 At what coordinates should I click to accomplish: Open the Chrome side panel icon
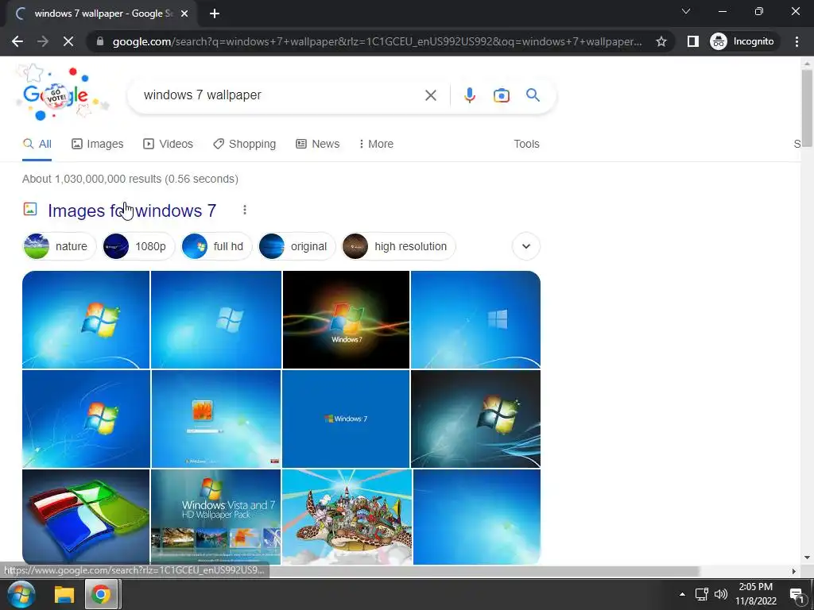(x=693, y=41)
